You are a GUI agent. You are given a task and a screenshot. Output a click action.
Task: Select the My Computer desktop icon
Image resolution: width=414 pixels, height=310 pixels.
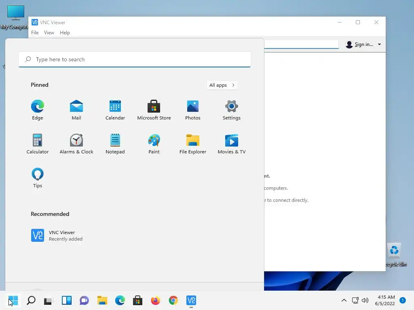point(15,17)
